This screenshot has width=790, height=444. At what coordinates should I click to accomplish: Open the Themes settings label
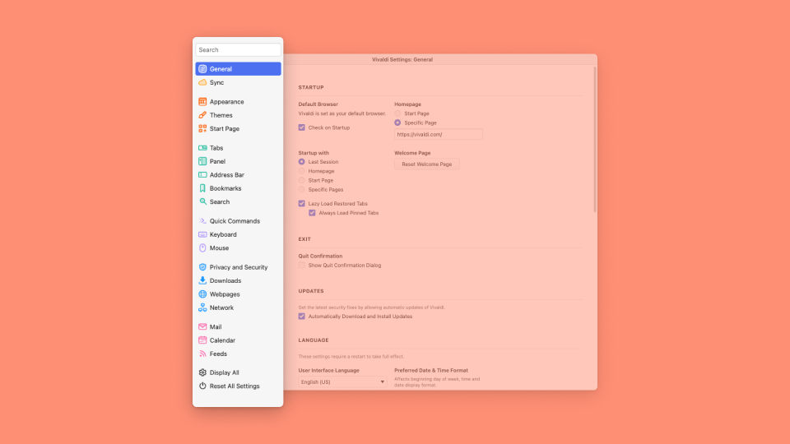click(x=221, y=115)
